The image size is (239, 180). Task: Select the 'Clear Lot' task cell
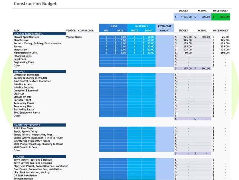pos(19,94)
